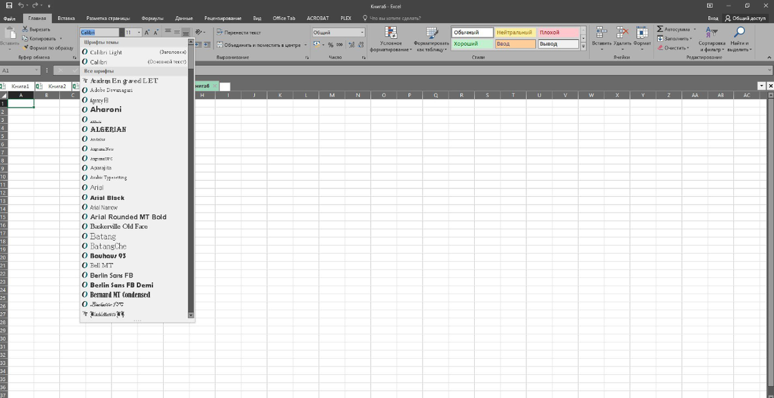This screenshot has height=398, width=774.
Task: Open the Копировать dropdown arrow
Action: [x=61, y=39]
